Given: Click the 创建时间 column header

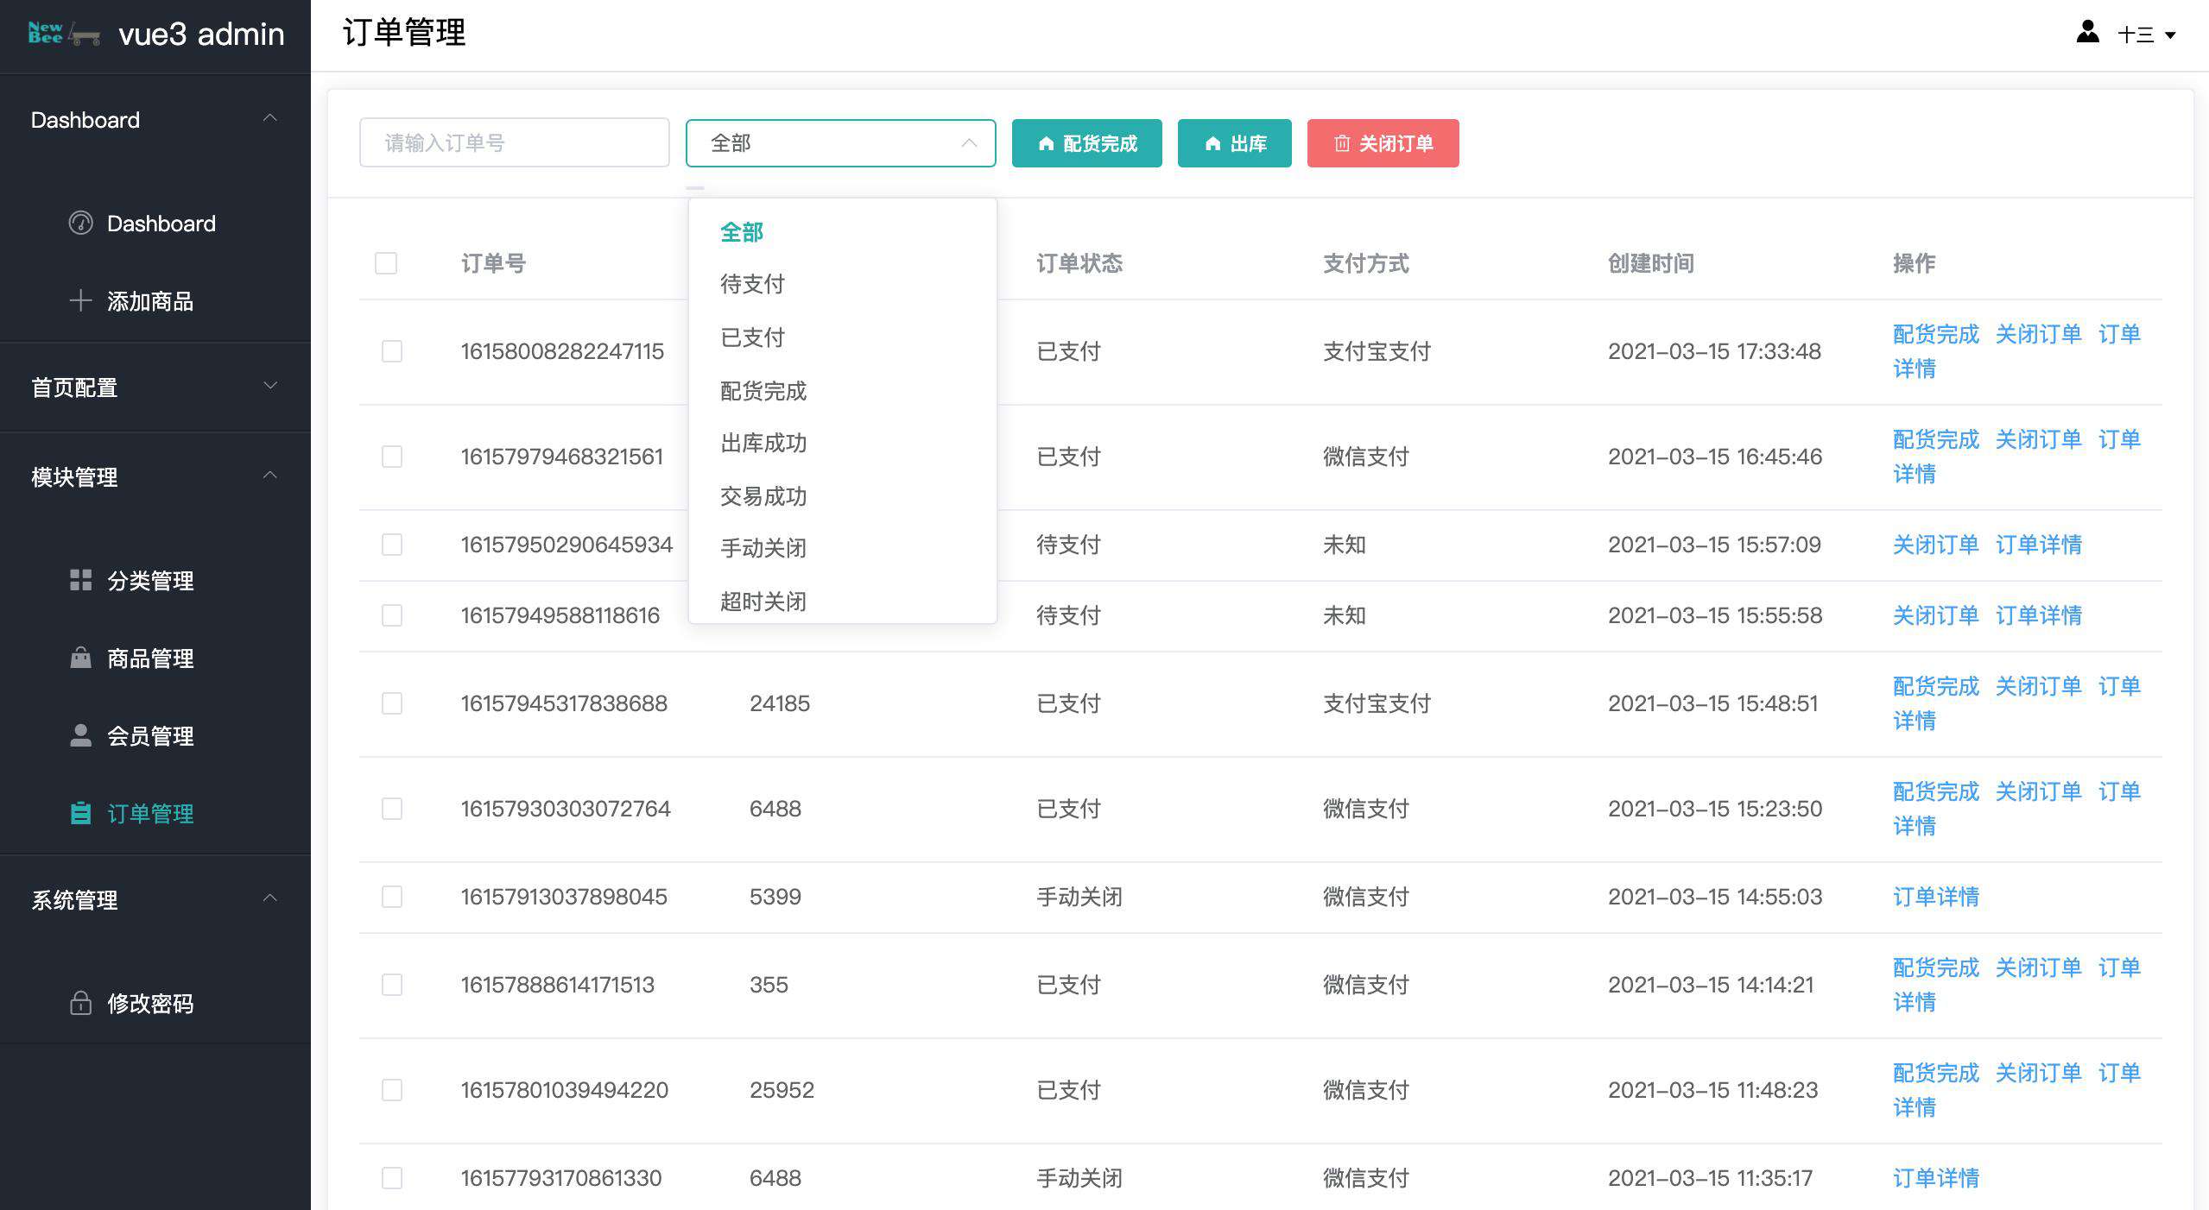Looking at the screenshot, I should coord(1650,263).
